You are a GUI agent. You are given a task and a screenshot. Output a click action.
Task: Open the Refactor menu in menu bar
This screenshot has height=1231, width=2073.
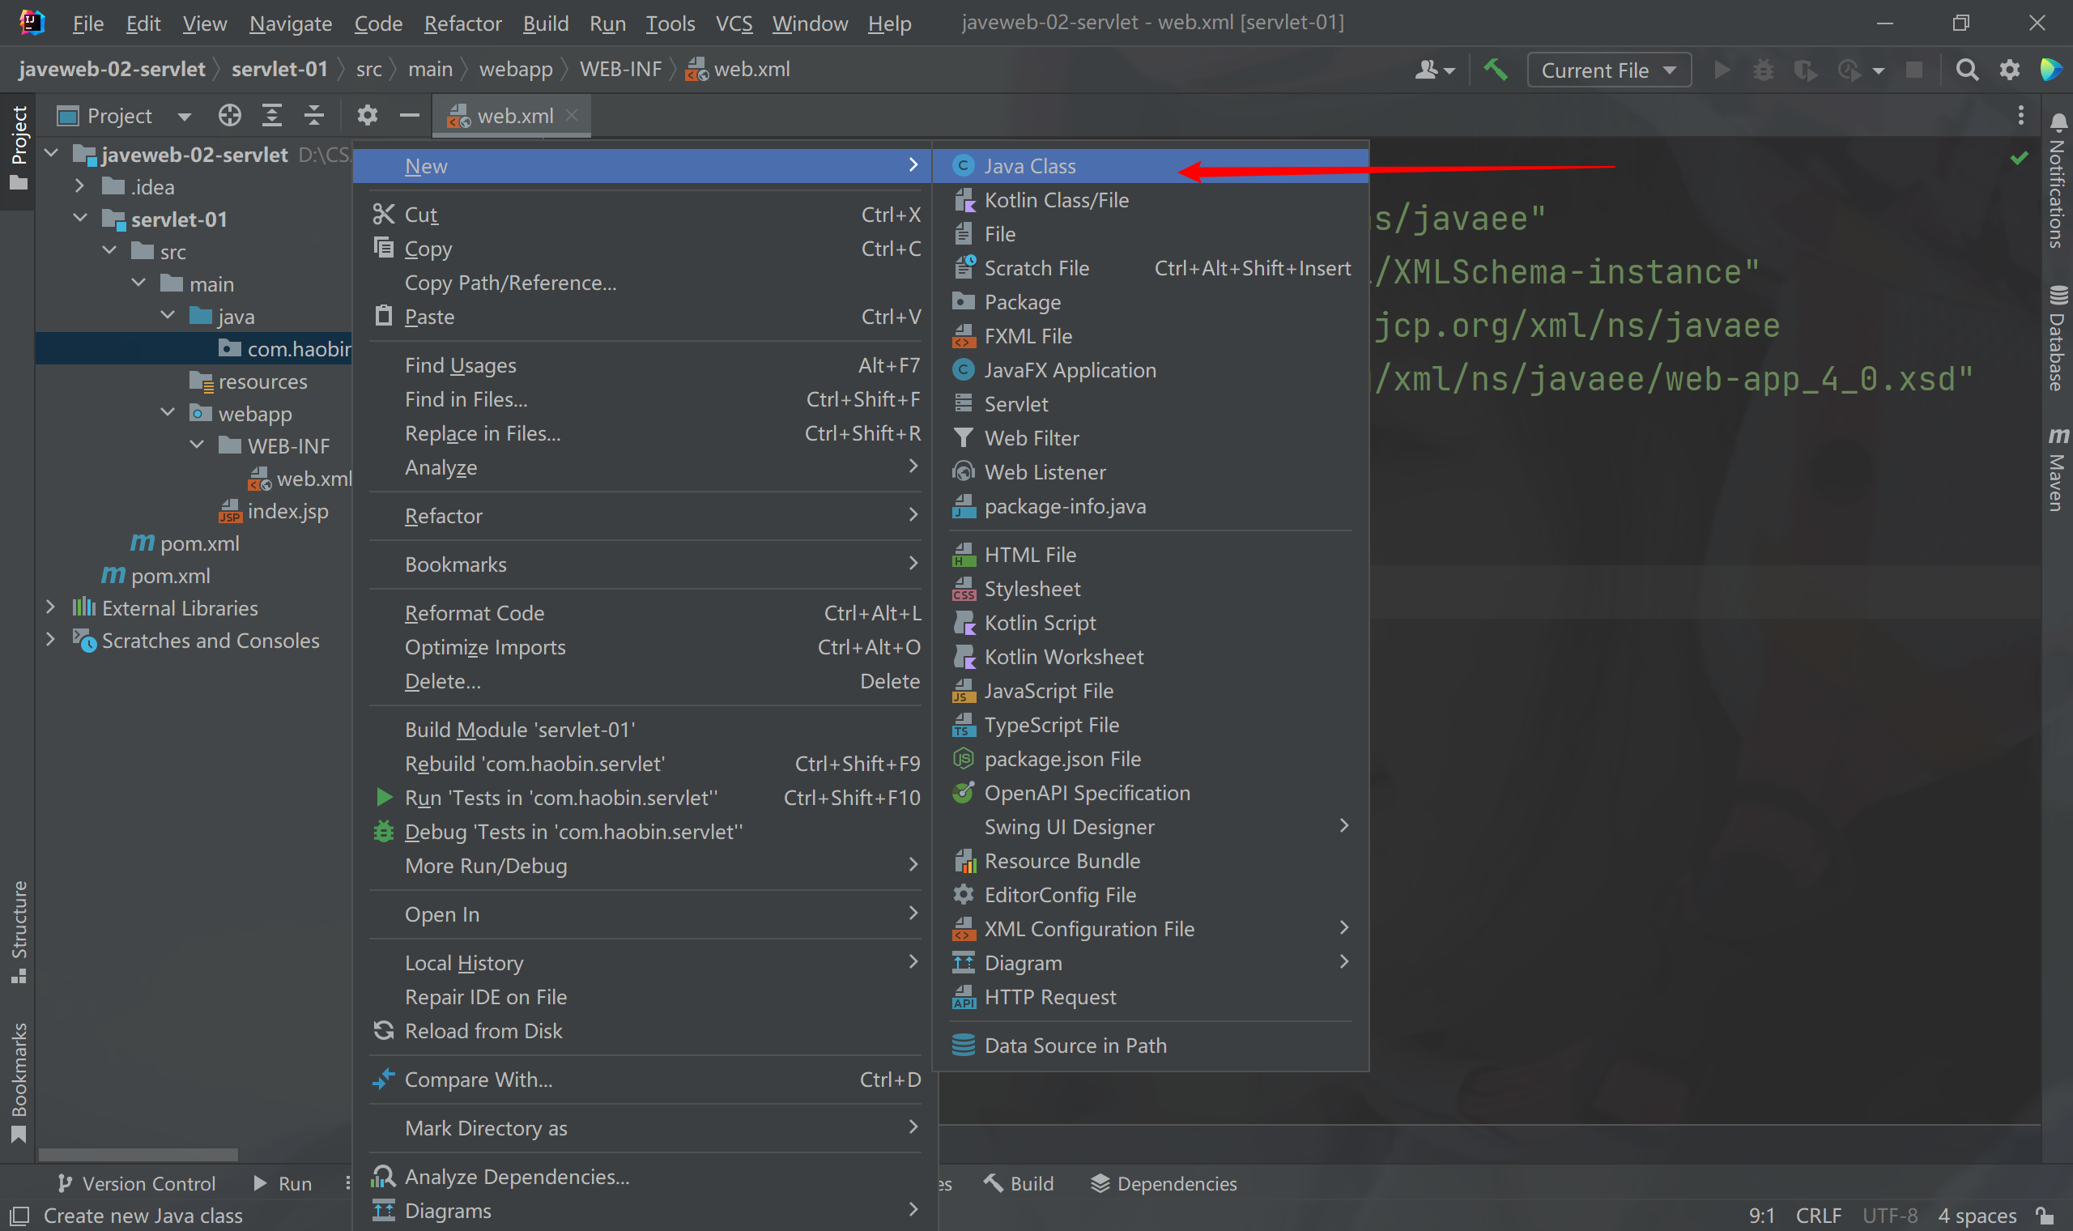[x=462, y=23]
